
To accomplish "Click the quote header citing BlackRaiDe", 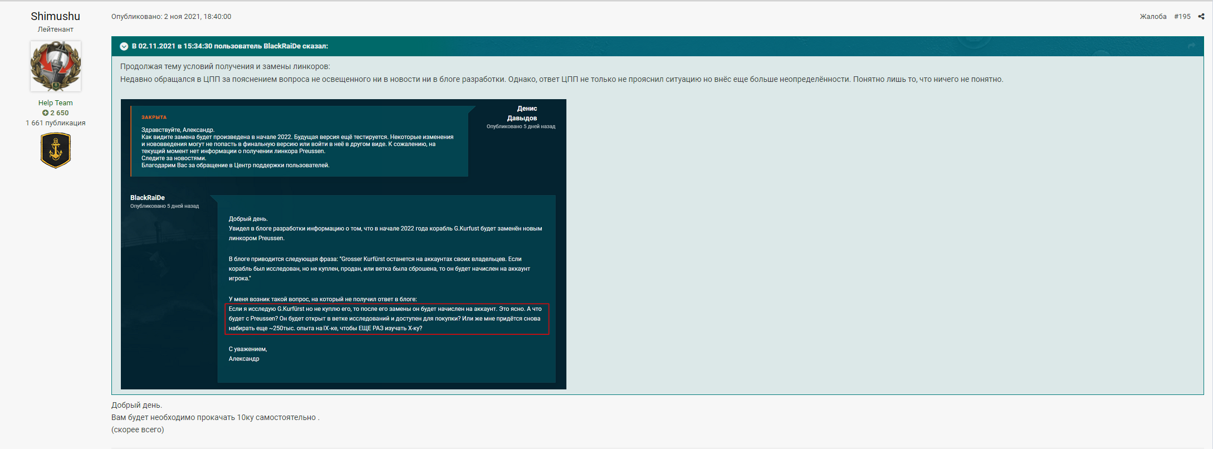I will [229, 46].
